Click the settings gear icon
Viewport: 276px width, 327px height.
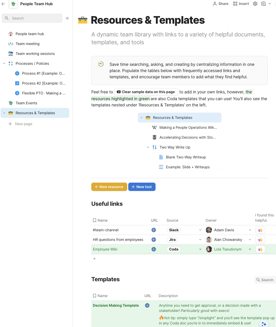[255, 4]
